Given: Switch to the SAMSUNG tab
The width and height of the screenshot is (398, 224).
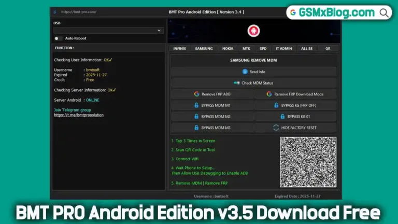Looking at the screenshot, I should (204, 49).
